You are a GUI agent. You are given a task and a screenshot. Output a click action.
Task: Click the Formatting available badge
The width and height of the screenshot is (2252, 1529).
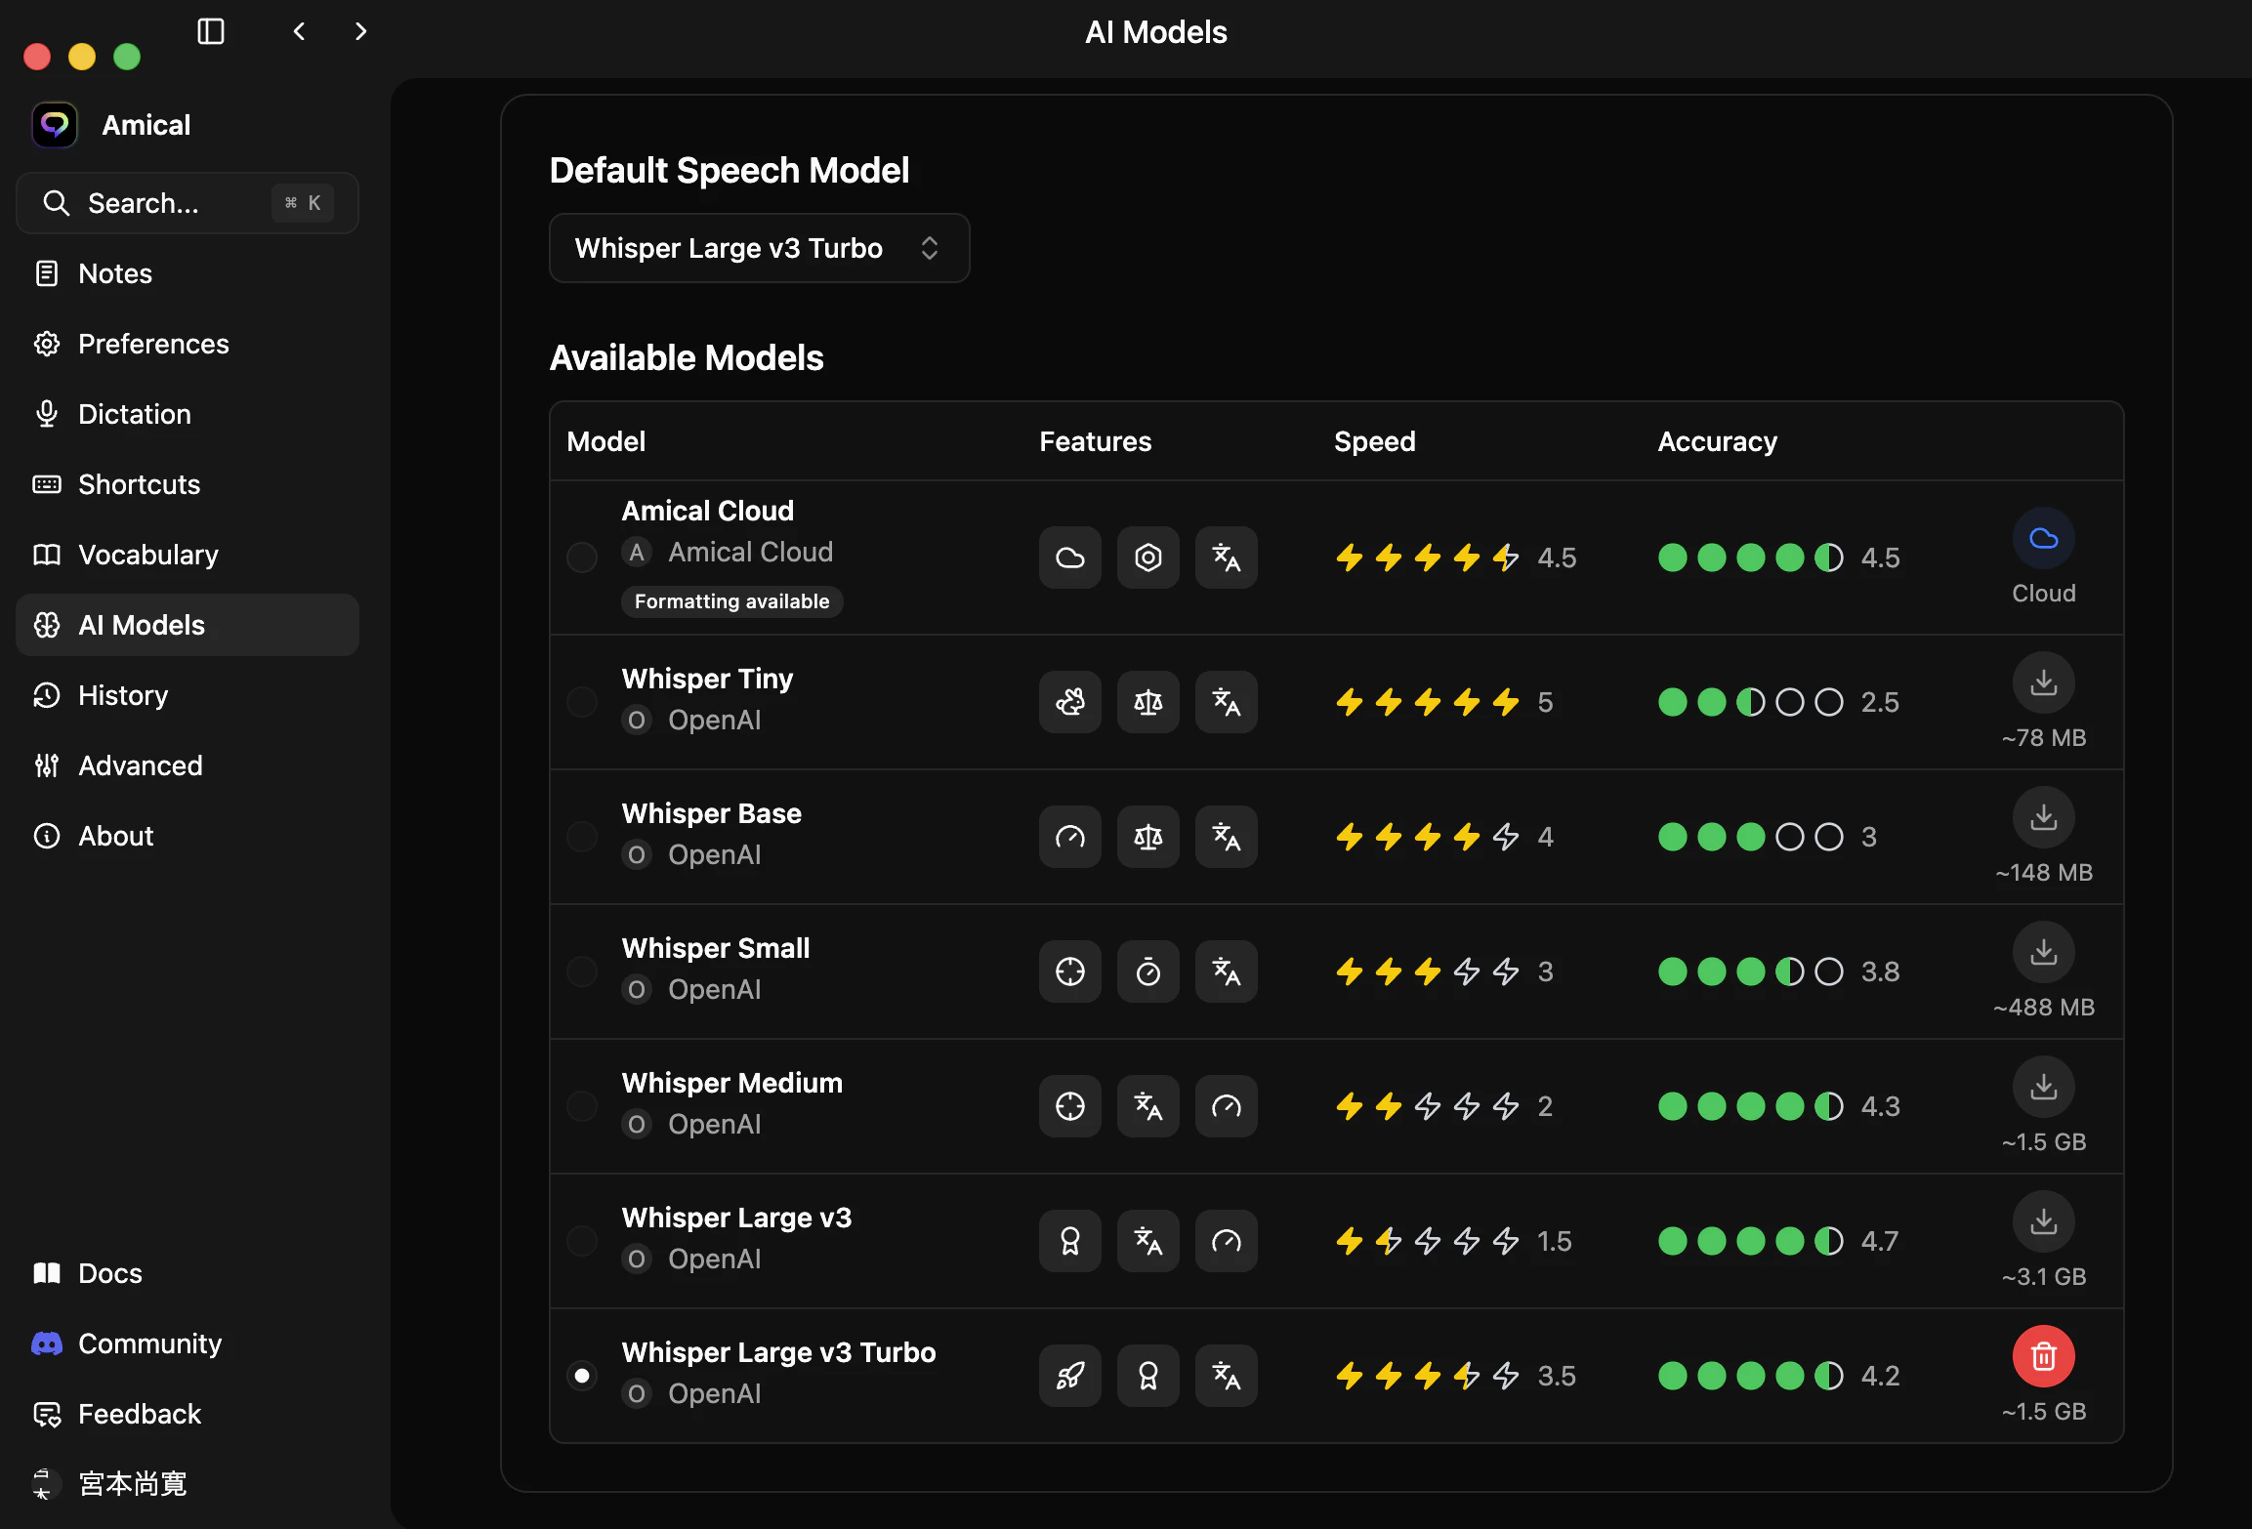click(731, 601)
